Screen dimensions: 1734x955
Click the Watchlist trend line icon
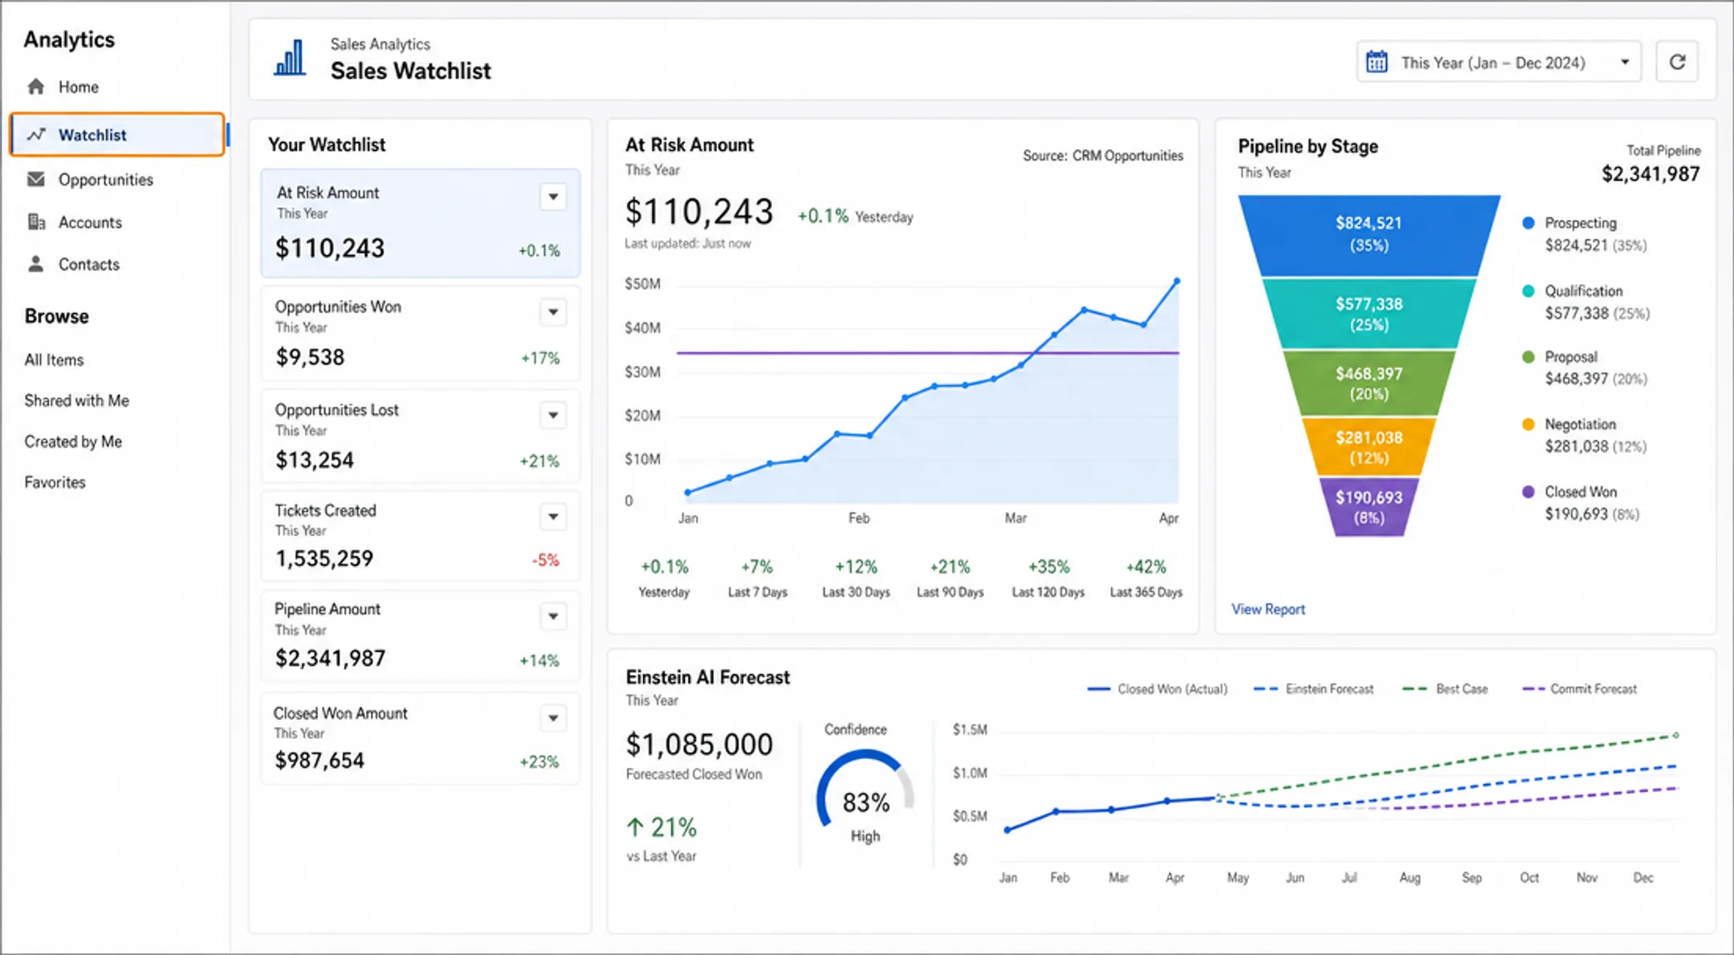(36, 135)
